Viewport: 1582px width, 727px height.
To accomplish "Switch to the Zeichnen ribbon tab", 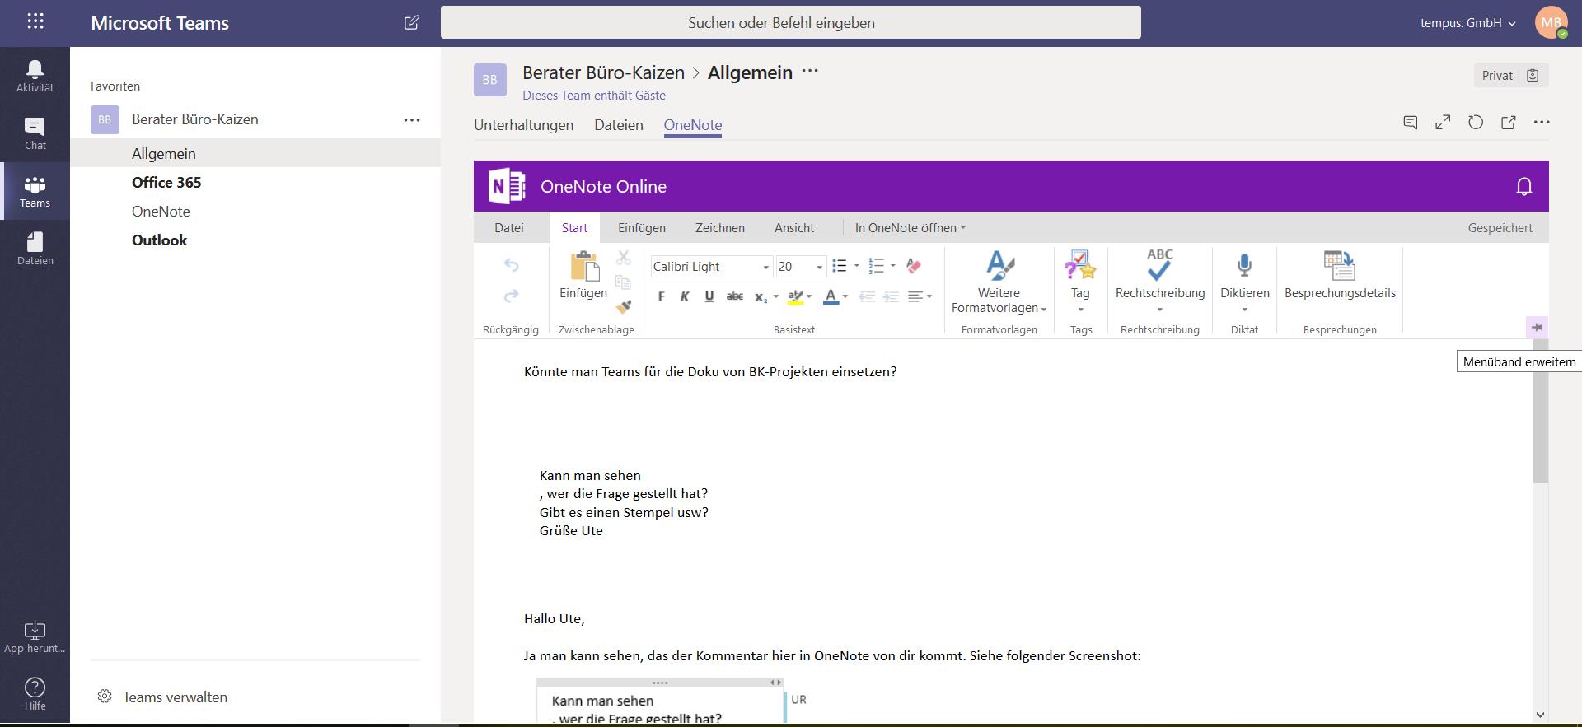I will [720, 228].
